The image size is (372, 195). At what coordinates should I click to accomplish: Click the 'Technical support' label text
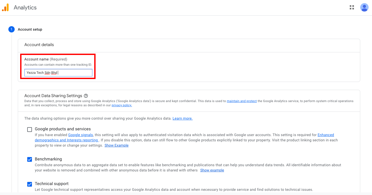point(52,184)
